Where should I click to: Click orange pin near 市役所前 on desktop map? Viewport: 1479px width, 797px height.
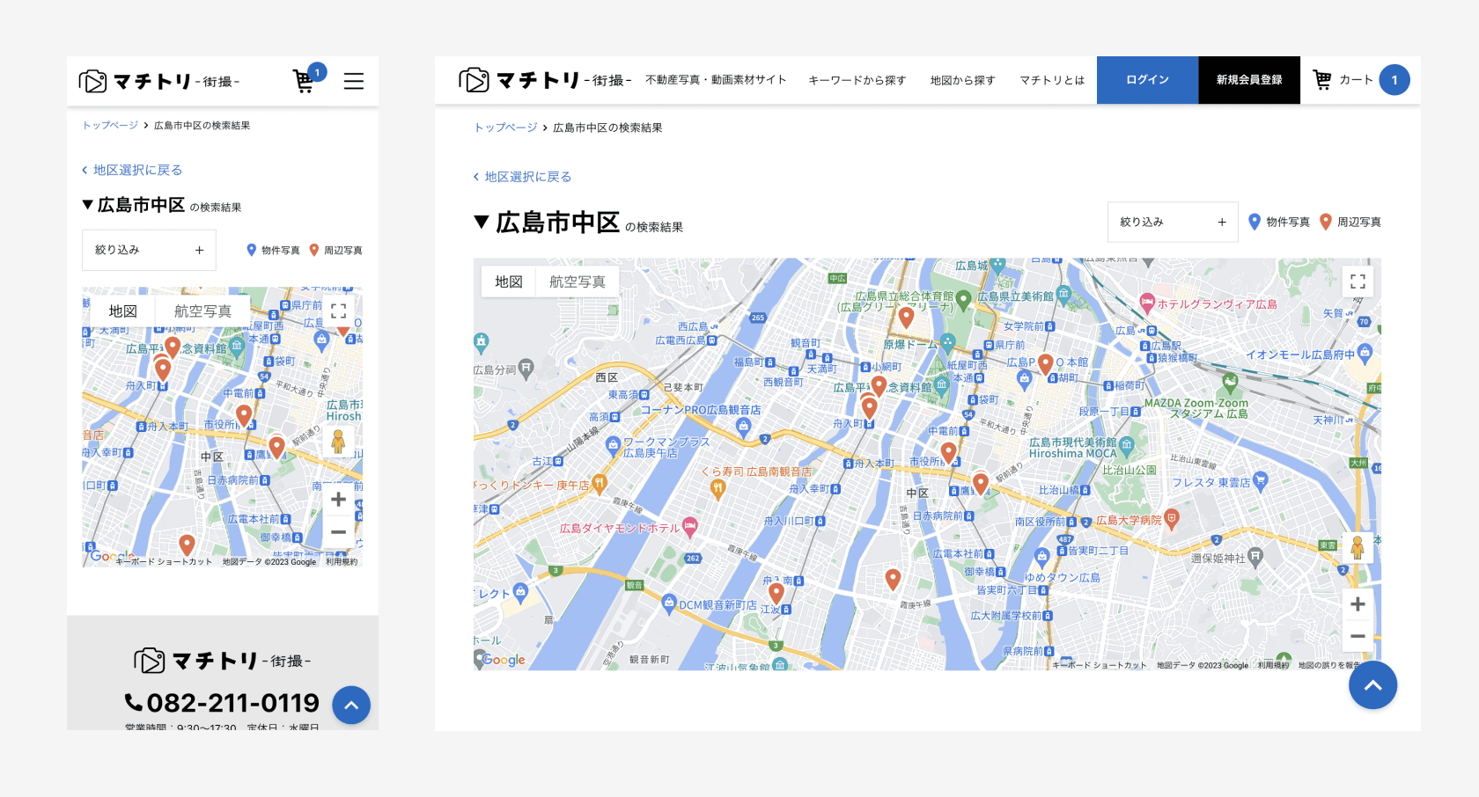[x=948, y=452]
